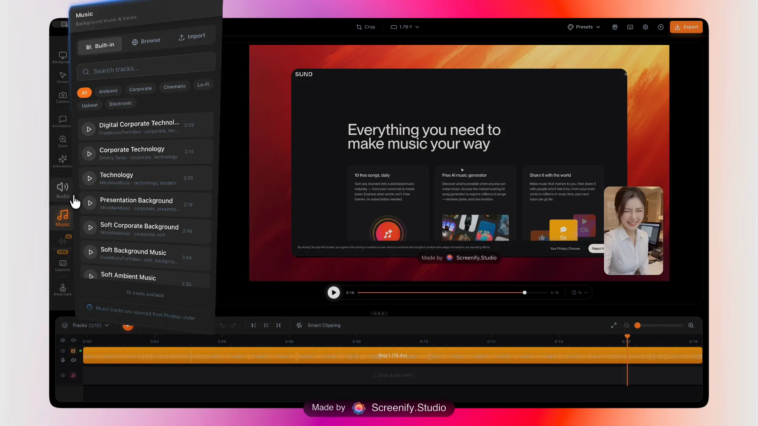Mute the video track speaker
The image size is (758, 426).
(x=73, y=360)
